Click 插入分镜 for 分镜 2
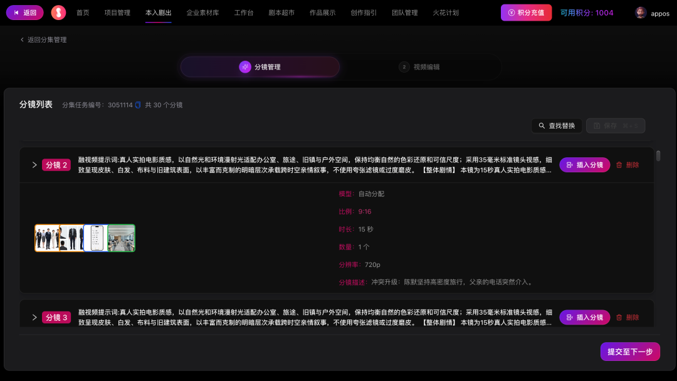The height and width of the screenshot is (381, 677). coord(585,165)
